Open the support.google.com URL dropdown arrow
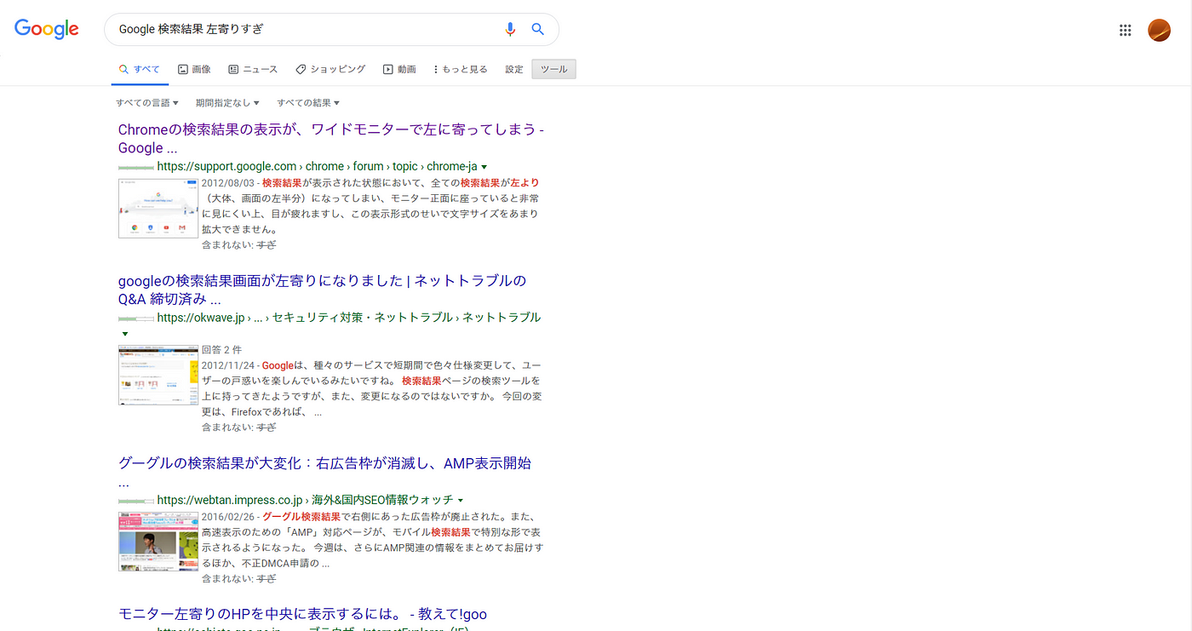The height and width of the screenshot is (631, 1192). (484, 167)
